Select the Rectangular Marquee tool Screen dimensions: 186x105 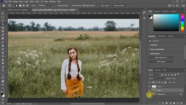3,17
